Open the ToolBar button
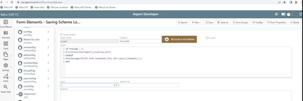Image resolution: width=303 pixels, height=101 pixels. click(x=258, y=22)
